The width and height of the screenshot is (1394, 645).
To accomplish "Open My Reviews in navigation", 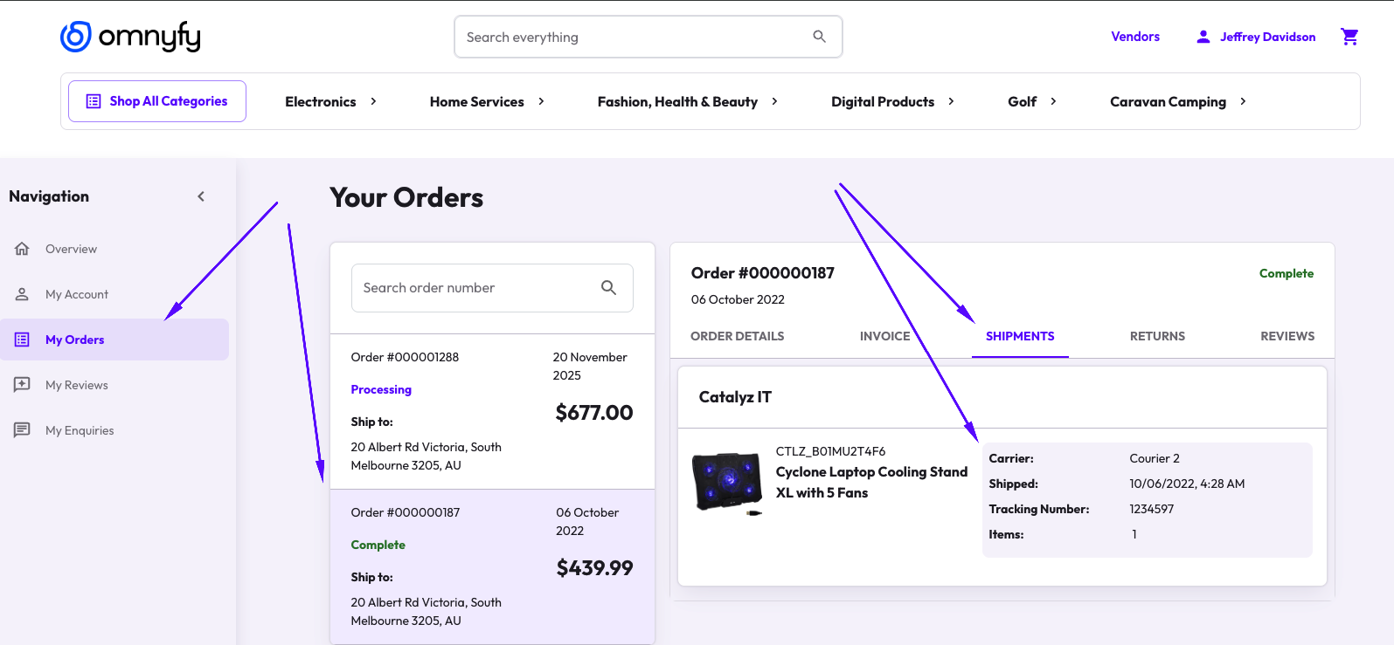I will point(114,385).
